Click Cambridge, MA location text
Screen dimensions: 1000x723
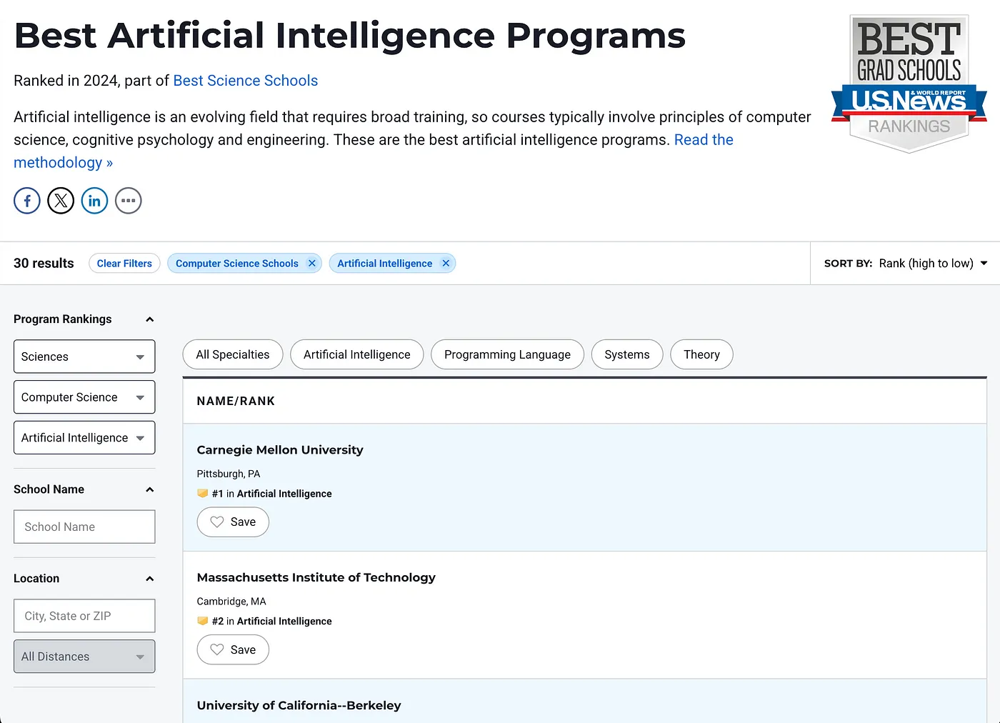pyautogui.click(x=231, y=602)
